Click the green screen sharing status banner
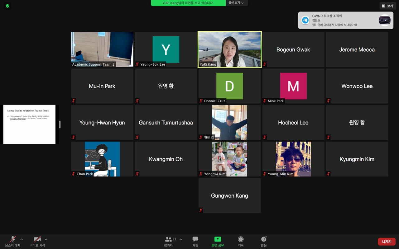This screenshot has width=399, height=249. pos(188,3)
